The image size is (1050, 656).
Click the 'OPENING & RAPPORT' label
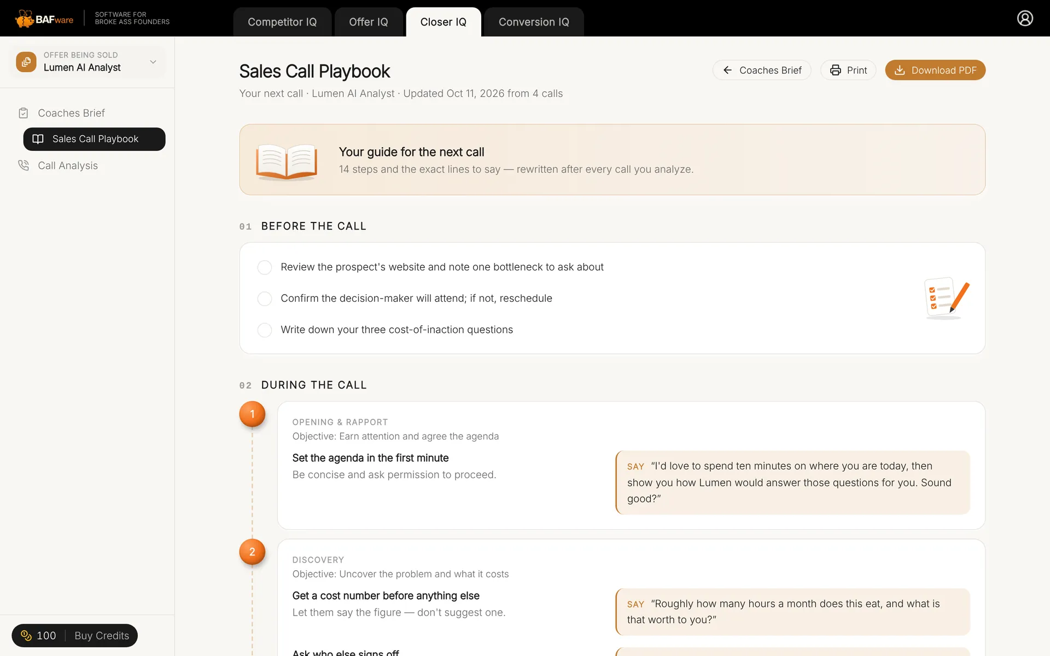(340, 422)
